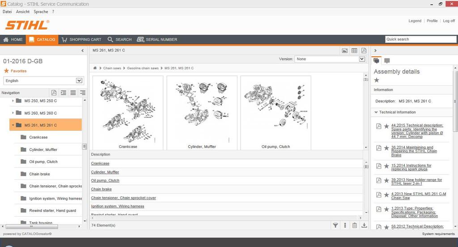This screenshot has width=458, height=247.
Task: Go to the HOME tab
Action: (13, 39)
